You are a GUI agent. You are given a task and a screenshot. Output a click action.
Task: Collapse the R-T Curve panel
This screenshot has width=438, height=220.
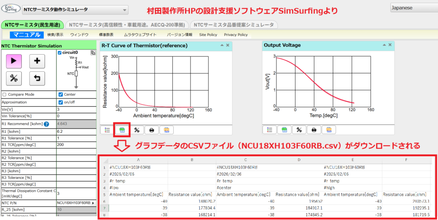point(222,45)
